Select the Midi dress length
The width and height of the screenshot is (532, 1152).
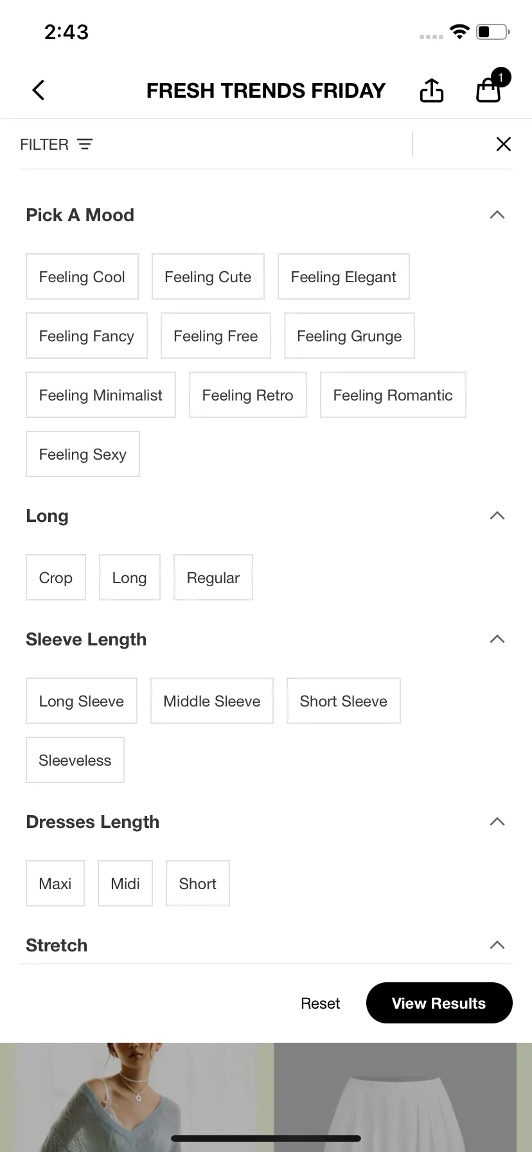pos(125,883)
